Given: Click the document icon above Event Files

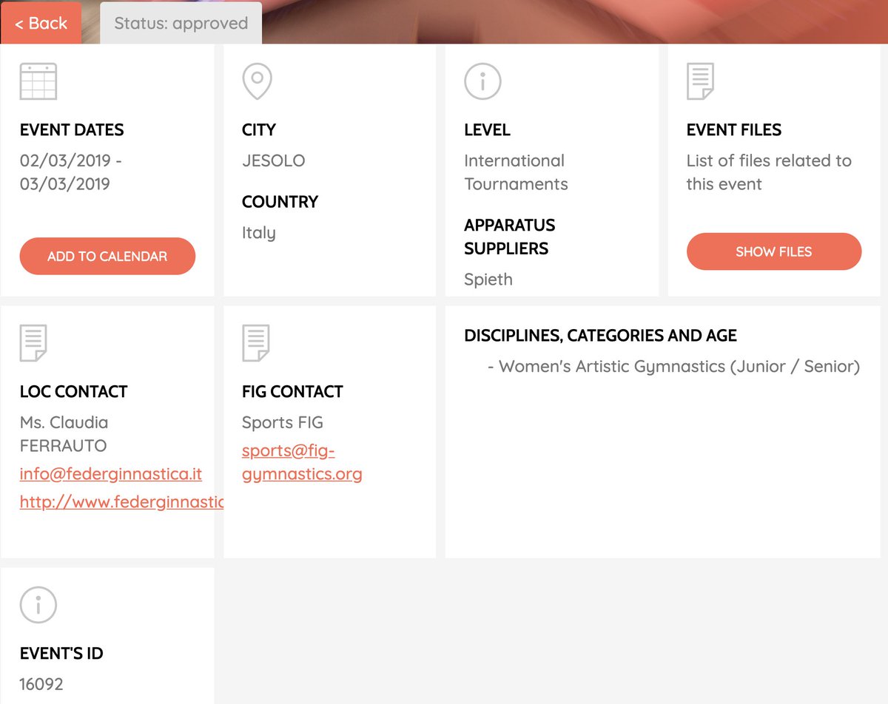Looking at the screenshot, I should coord(700,81).
